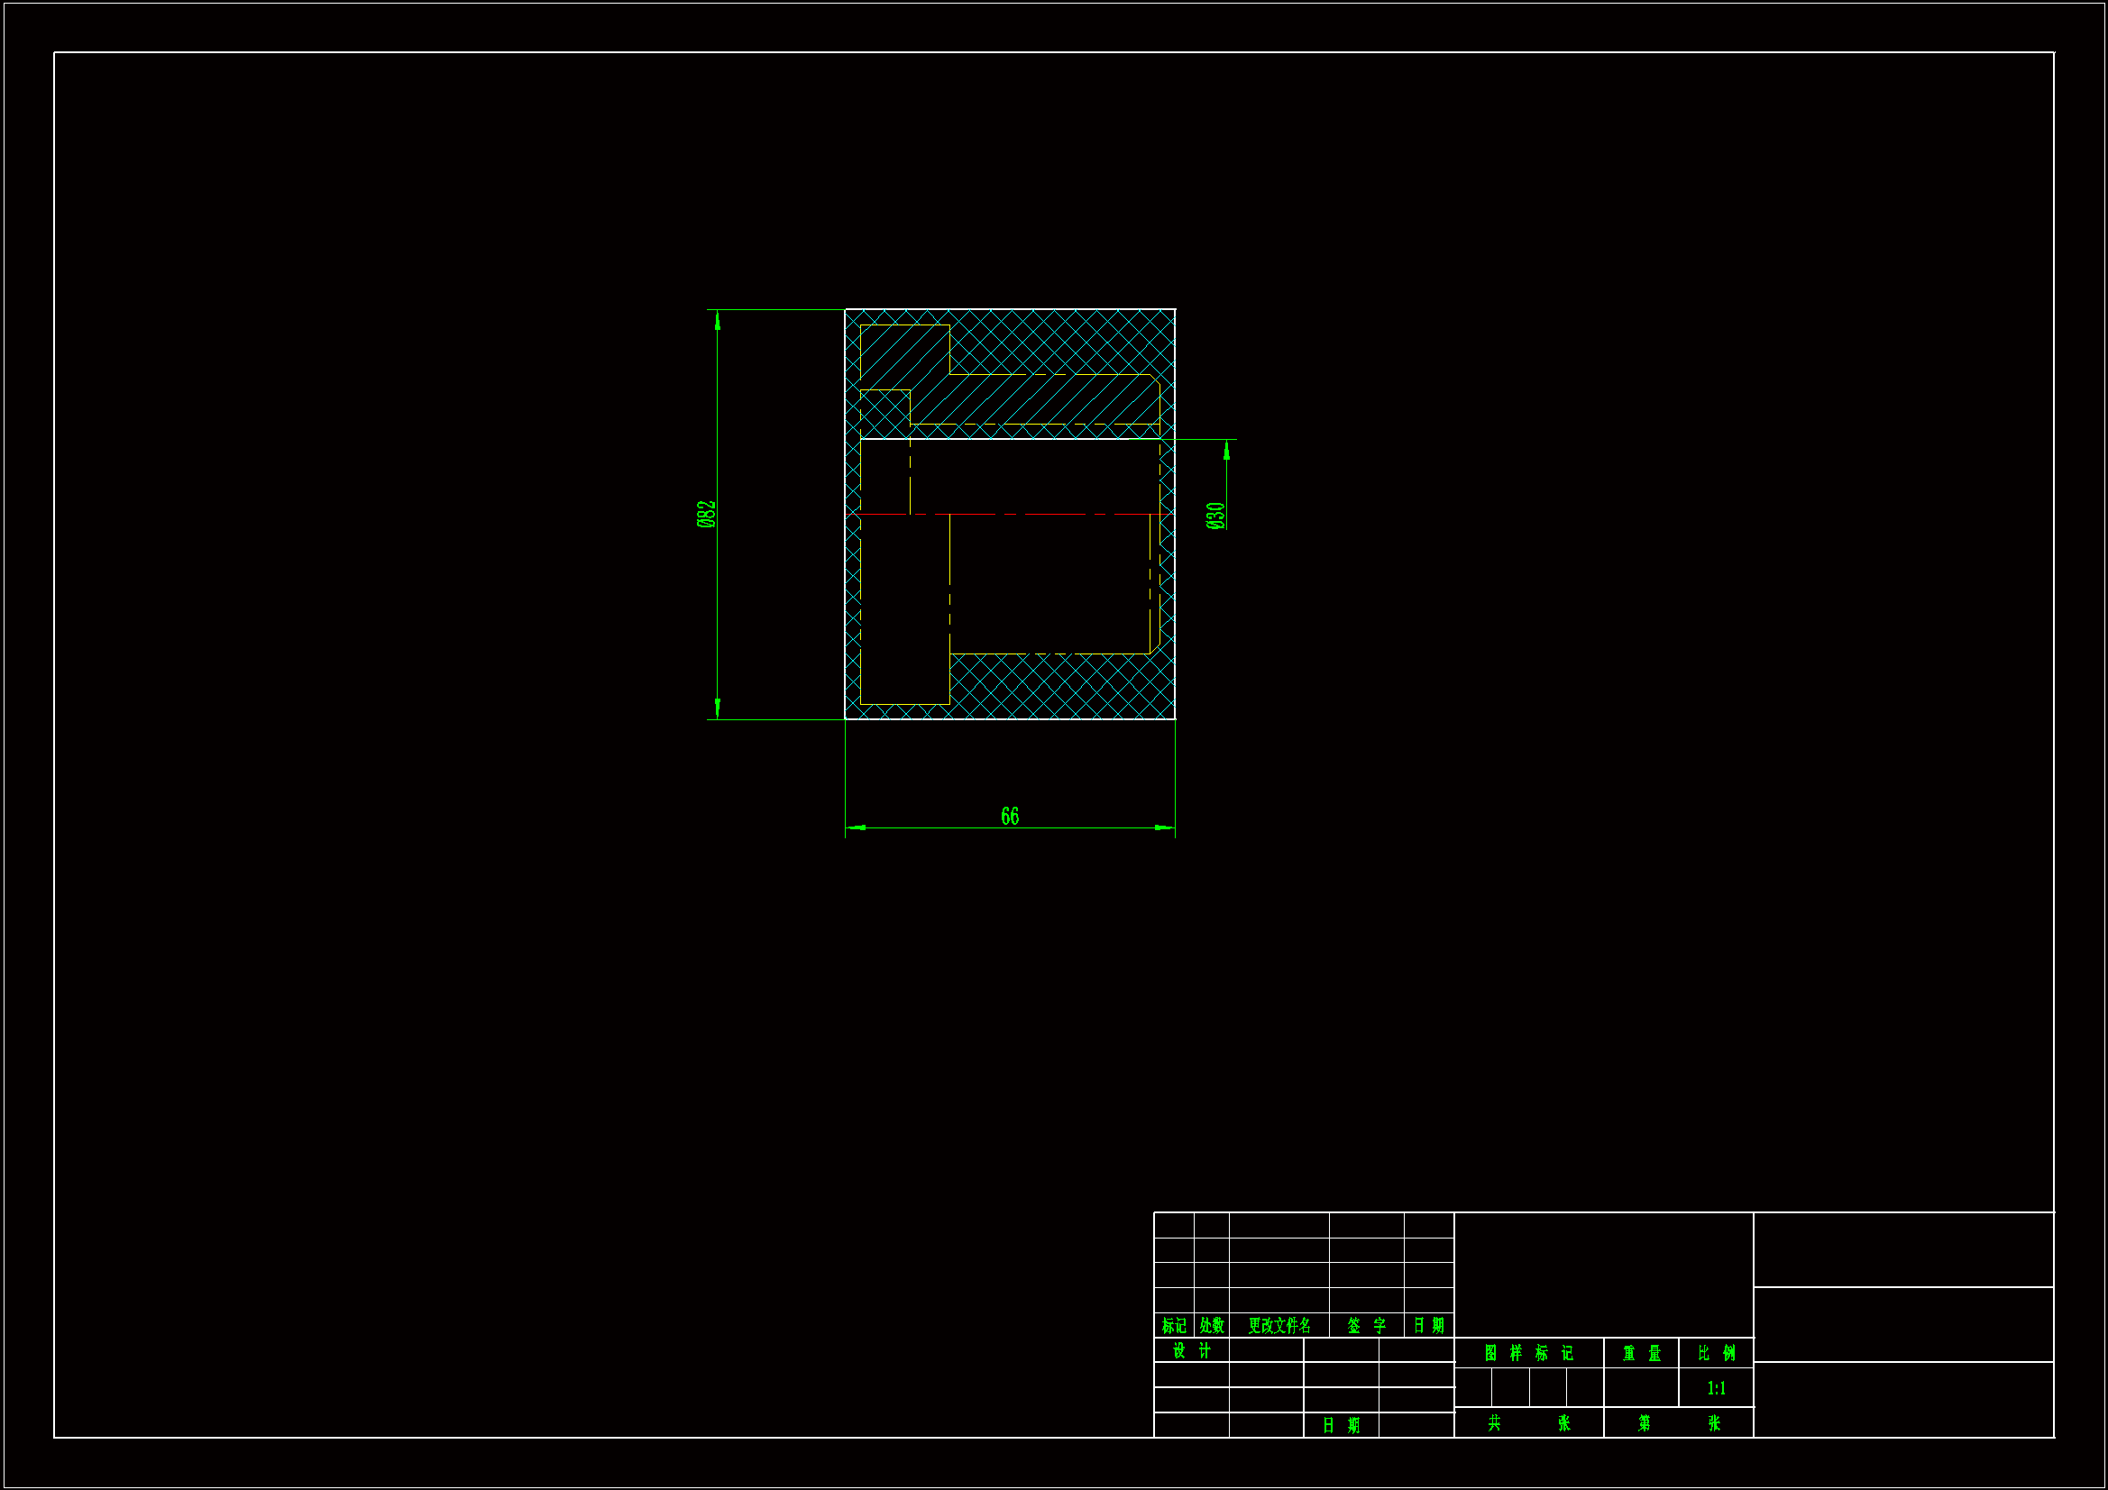Click the 签字 signature header cell
This screenshot has height=1490, width=2108.
tap(1366, 1326)
